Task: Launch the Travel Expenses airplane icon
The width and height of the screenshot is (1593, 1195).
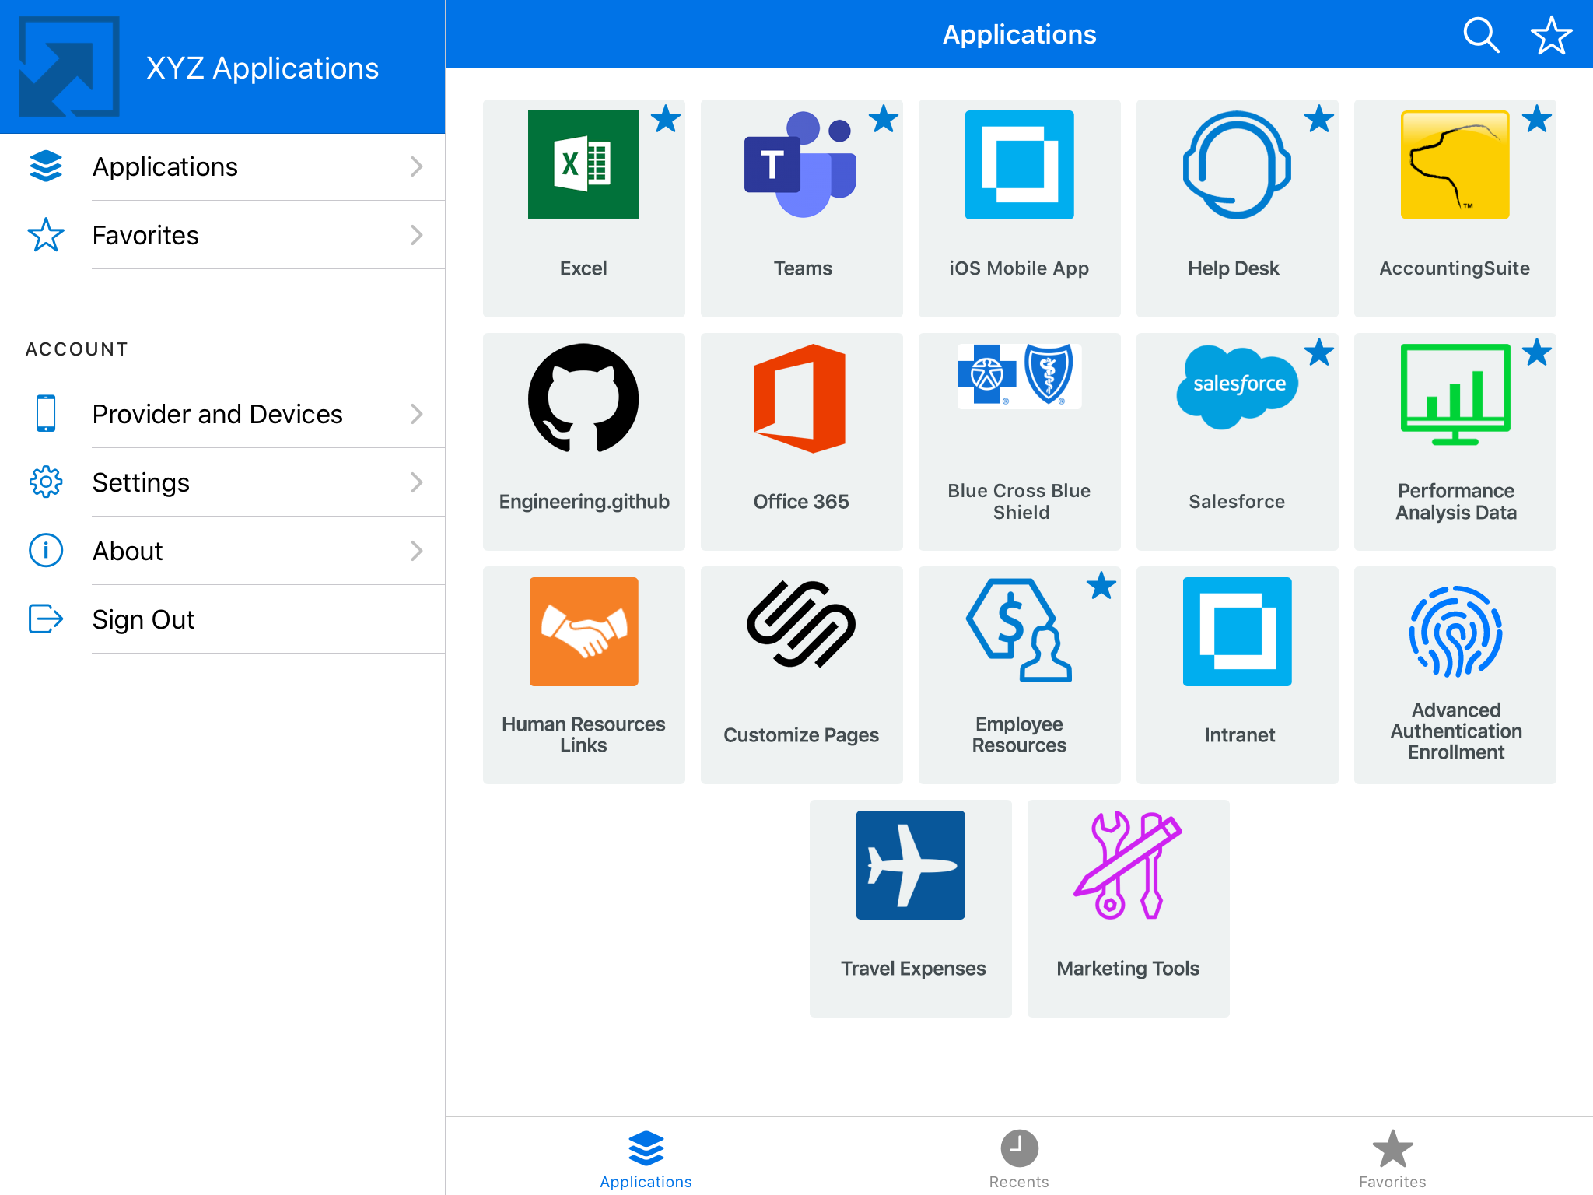Action: (910, 865)
